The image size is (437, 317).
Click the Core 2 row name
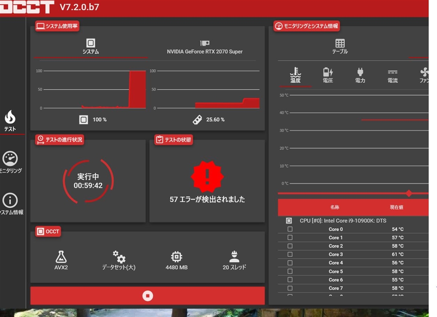click(335, 246)
